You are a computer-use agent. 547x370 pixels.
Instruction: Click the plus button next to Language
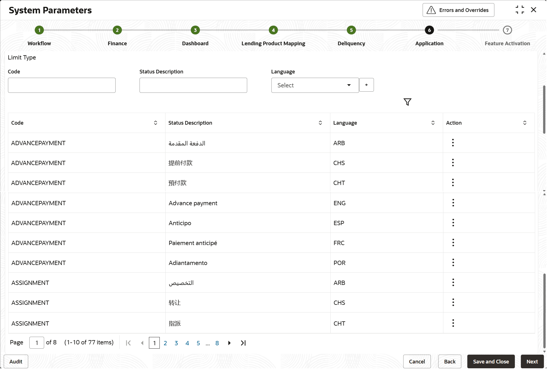pos(366,85)
